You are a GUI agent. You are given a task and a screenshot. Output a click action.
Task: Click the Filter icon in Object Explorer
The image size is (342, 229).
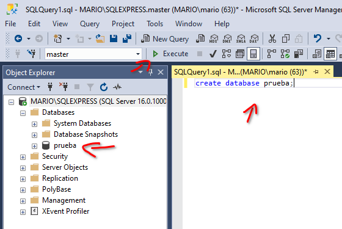90,87
